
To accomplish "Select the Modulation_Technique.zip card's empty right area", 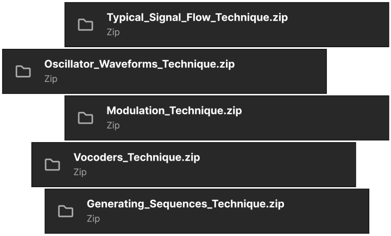I will tap(317, 118).
